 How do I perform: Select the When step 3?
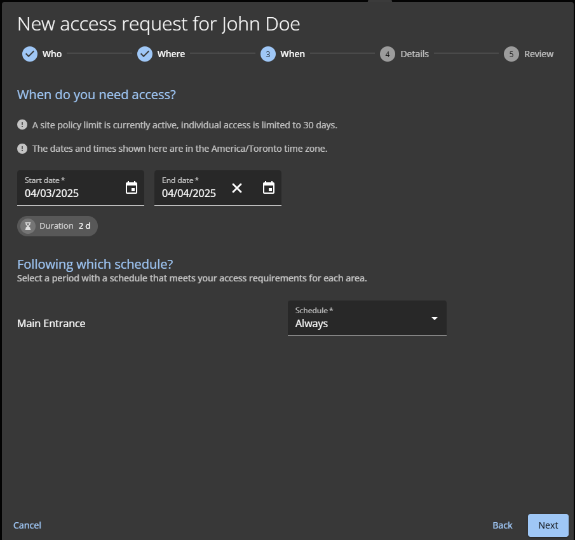click(x=283, y=54)
